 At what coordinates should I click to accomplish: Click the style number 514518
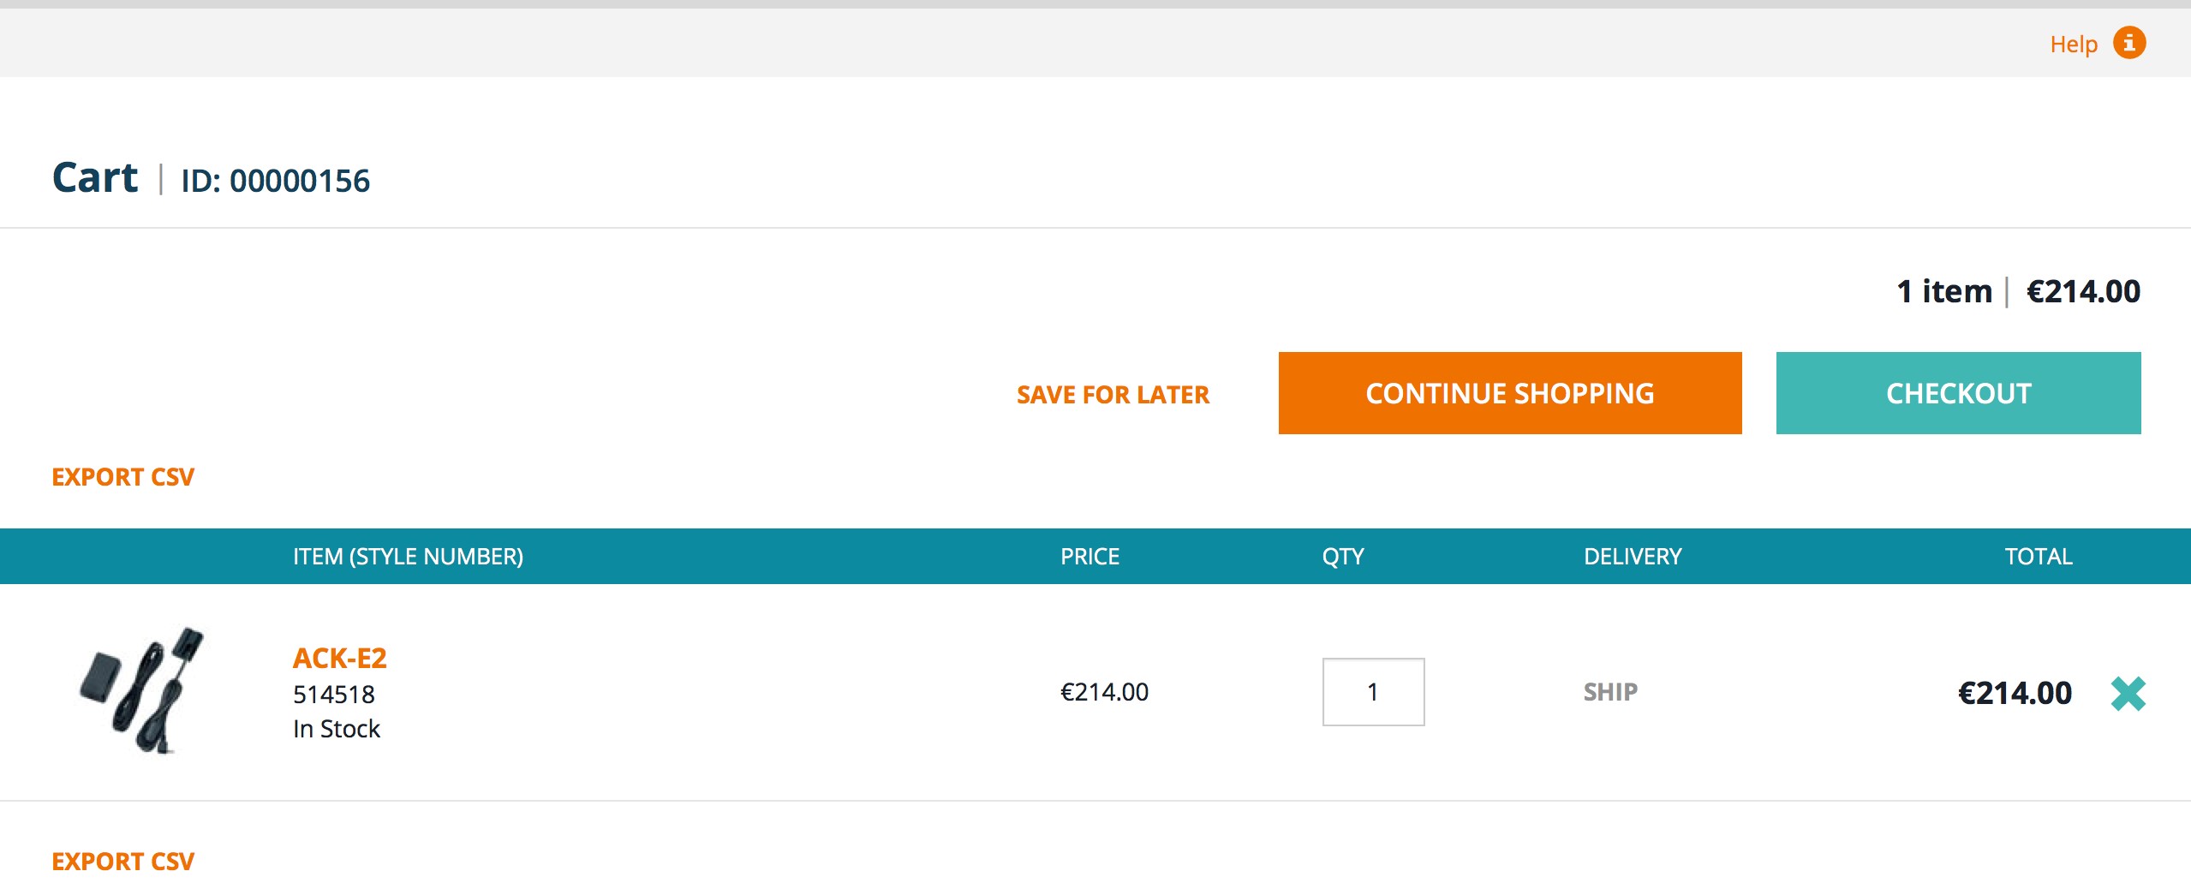pos(334,695)
